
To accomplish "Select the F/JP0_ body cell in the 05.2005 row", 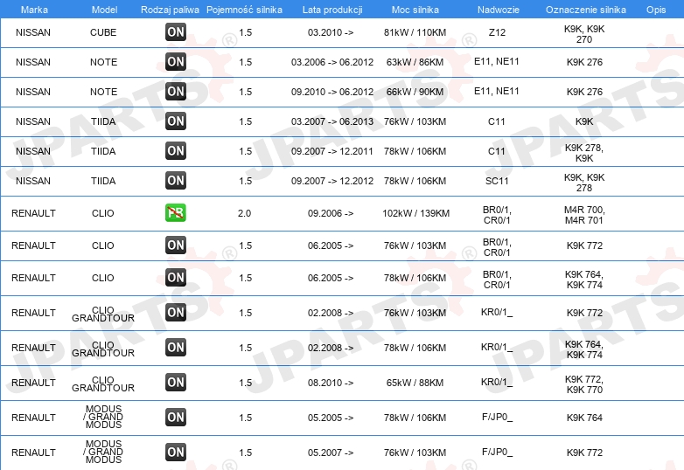I will pos(497,417).
